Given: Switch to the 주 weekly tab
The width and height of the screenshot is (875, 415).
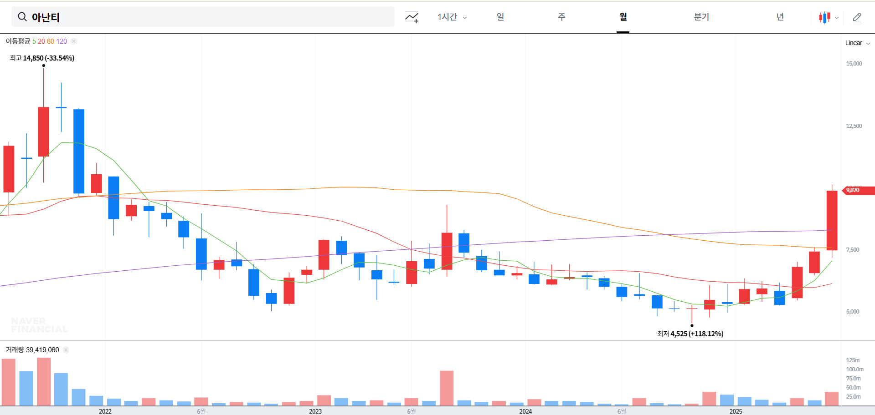Looking at the screenshot, I should coord(561,17).
